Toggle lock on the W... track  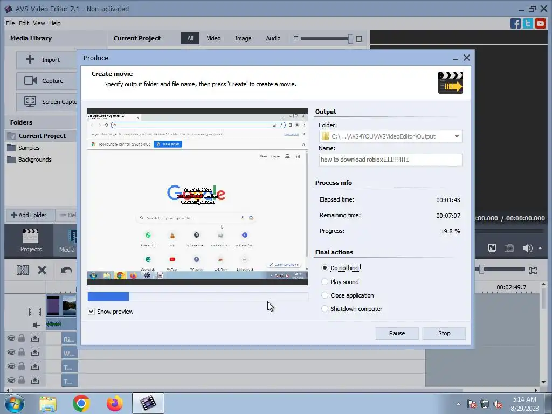22,352
